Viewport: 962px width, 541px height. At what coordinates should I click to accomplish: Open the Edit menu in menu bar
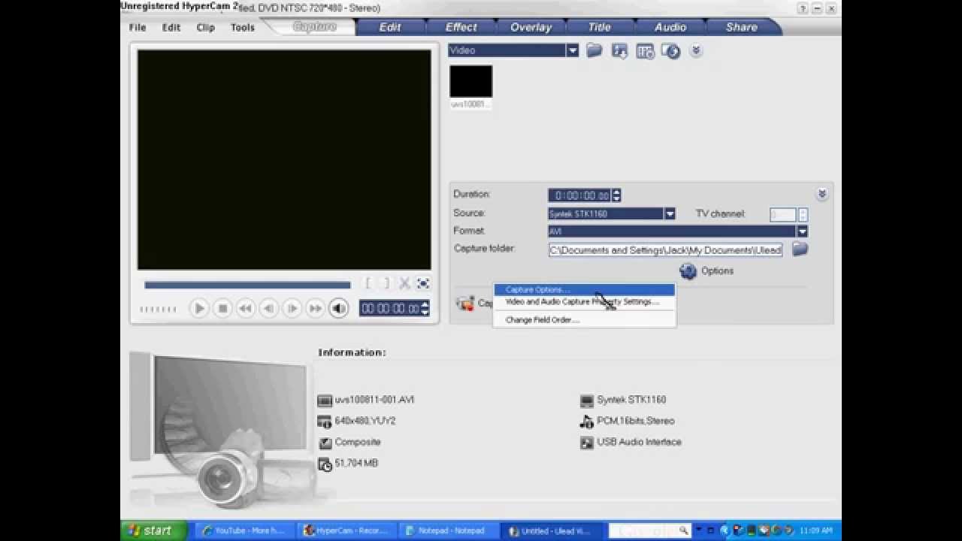coord(171,27)
